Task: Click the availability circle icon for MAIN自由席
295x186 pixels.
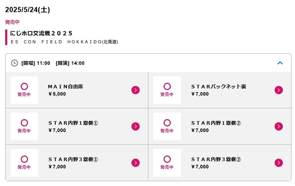Action: coord(24,86)
